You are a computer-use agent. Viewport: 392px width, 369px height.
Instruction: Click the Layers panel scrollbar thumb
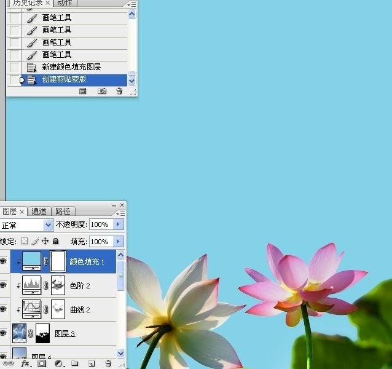121,275
